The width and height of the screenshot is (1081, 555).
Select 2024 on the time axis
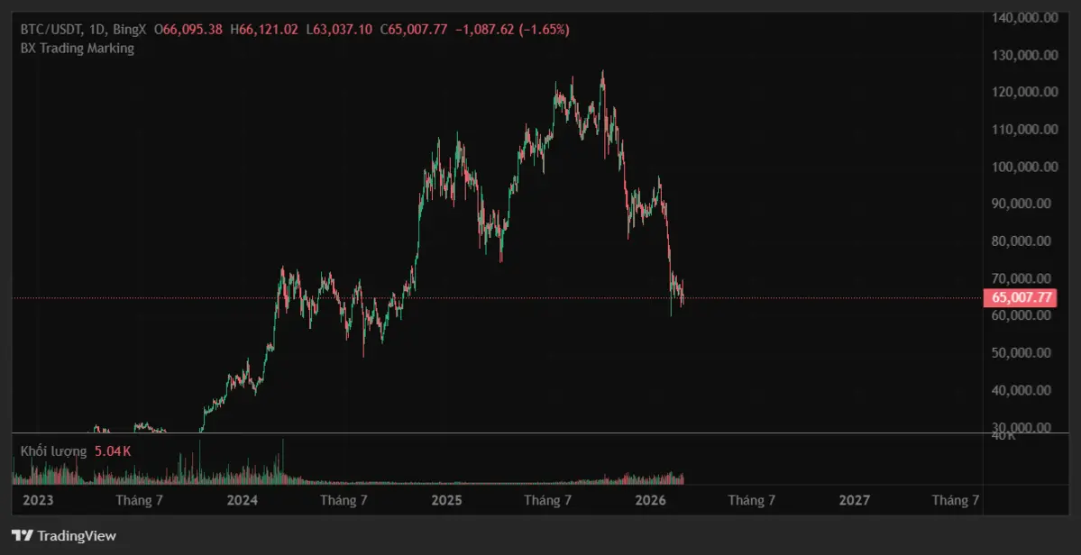pyautogui.click(x=242, y=500)
